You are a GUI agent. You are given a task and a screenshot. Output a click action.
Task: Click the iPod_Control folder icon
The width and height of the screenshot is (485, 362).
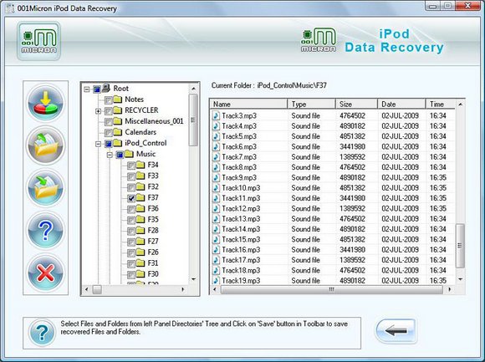click(x=118, y=143)
